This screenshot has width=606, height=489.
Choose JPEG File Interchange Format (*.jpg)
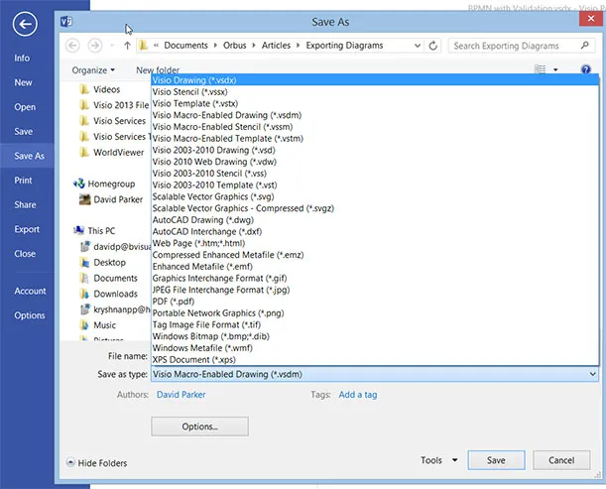[375, 290]
